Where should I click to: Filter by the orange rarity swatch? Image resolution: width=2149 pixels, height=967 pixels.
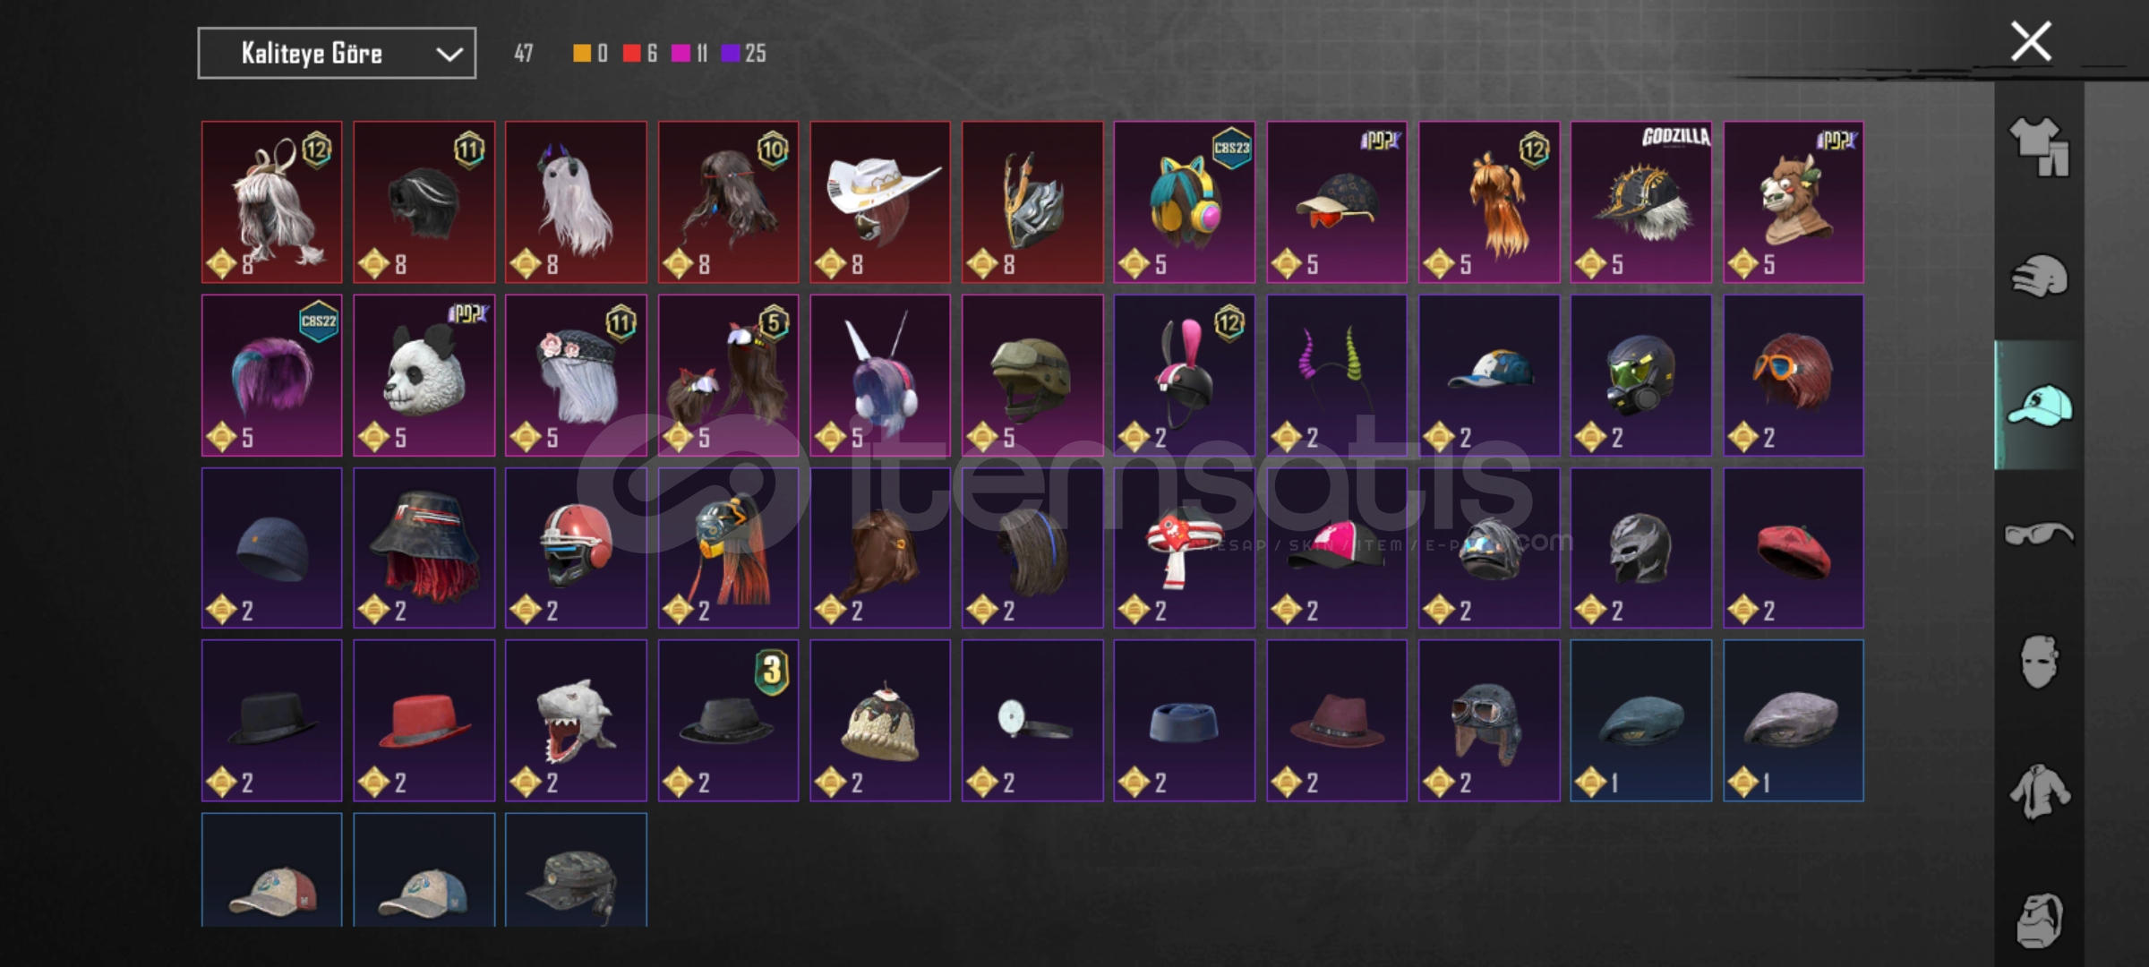[582, 54]
